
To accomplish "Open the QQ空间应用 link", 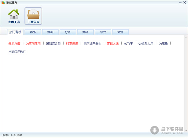I will pos(33,44).
